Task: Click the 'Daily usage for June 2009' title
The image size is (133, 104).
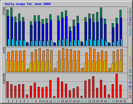Action: click(28, 4)
